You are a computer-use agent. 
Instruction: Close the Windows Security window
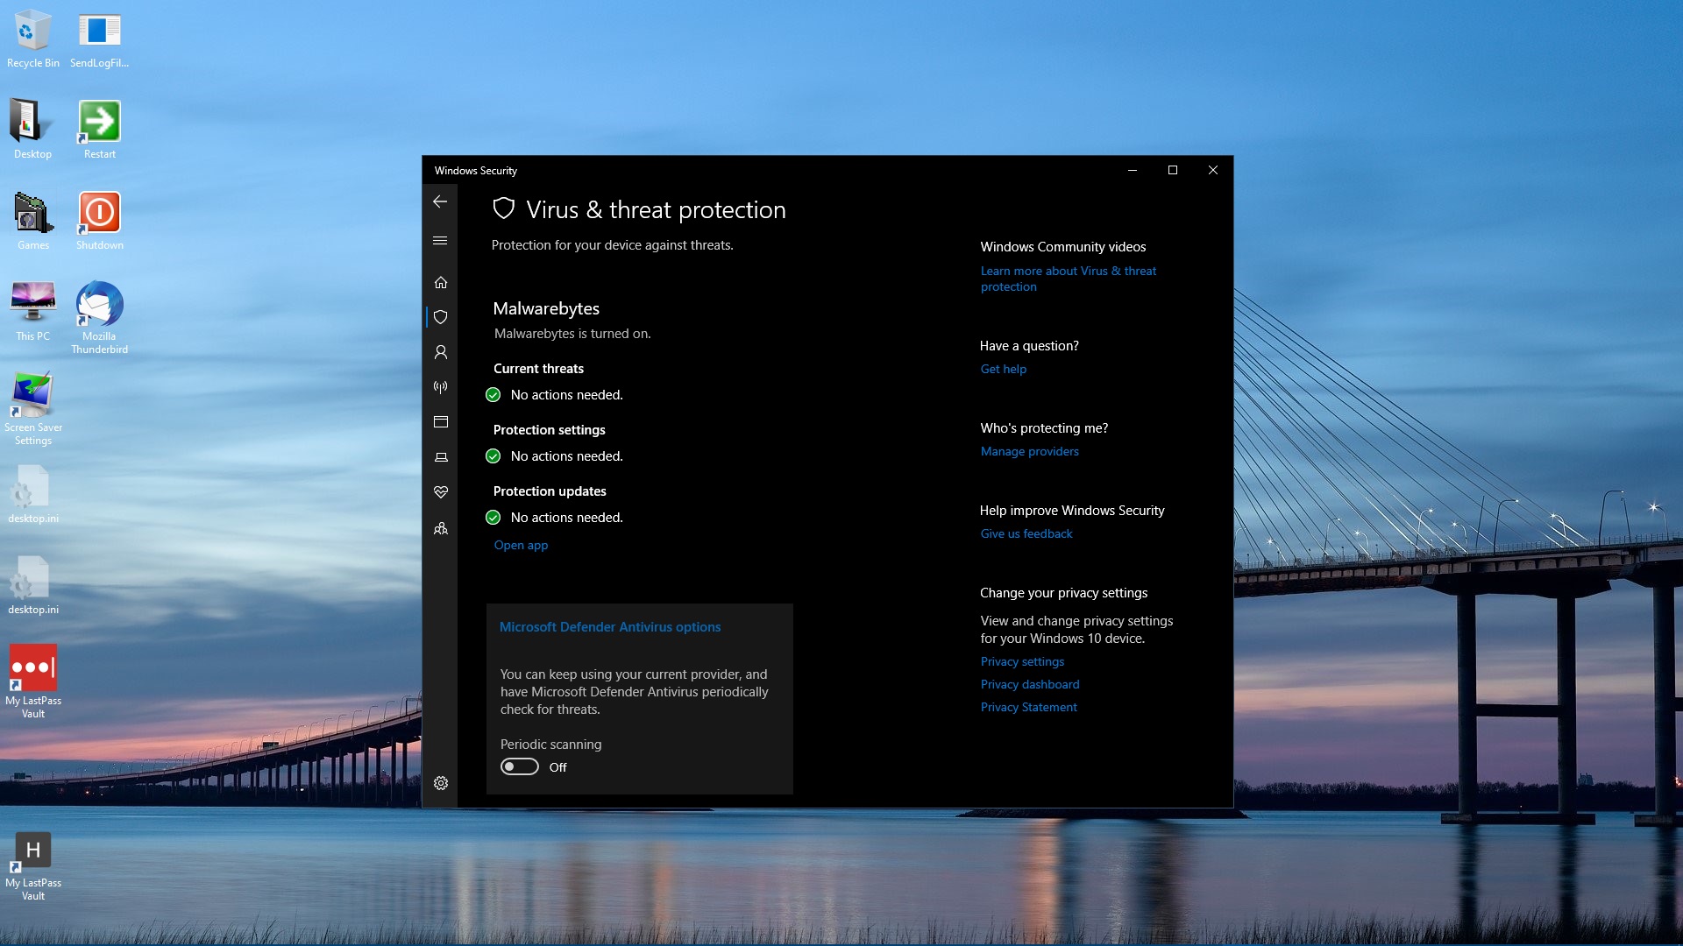tap(1213, 170)
